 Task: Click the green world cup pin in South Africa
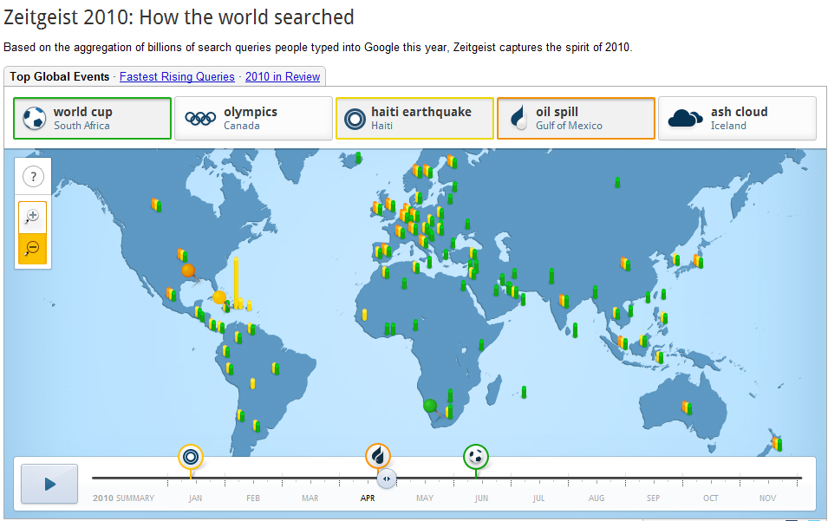point(431,407)
